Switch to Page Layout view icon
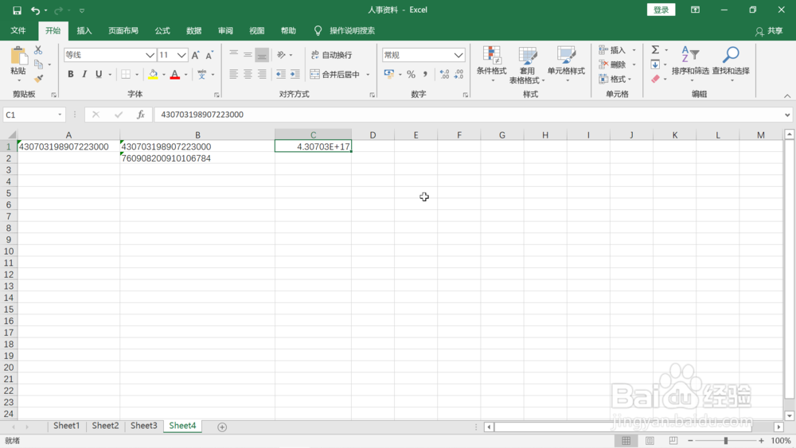 (650, 440)
